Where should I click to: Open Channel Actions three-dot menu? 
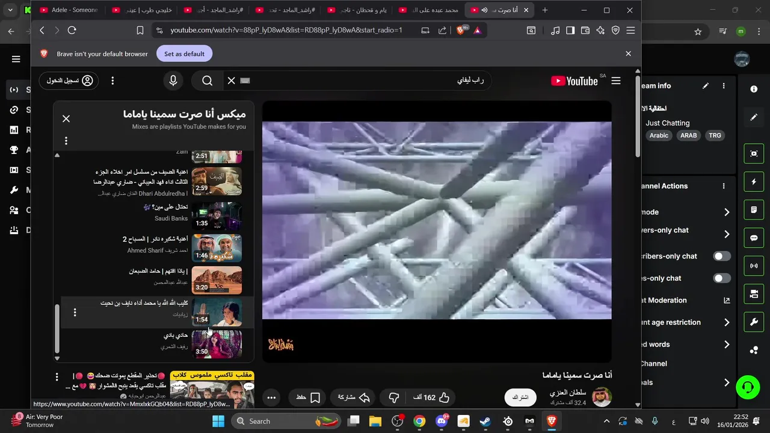[x=724, y=186]
